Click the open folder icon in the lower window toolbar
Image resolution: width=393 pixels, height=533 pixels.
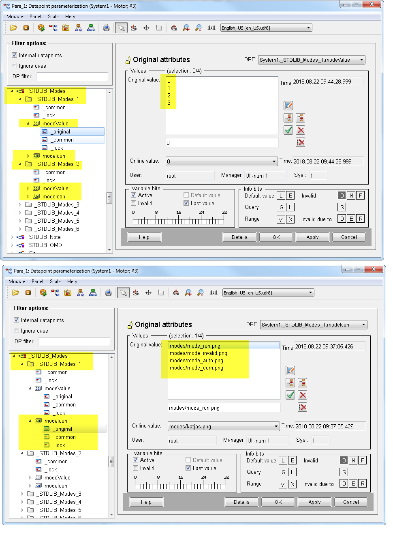pyautogui.click(x=15, y=292)
